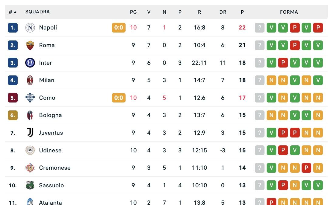Select the Milan club crest

tap(30, 80)
